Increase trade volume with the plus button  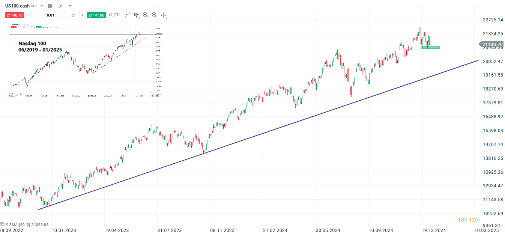pos(82,15)
